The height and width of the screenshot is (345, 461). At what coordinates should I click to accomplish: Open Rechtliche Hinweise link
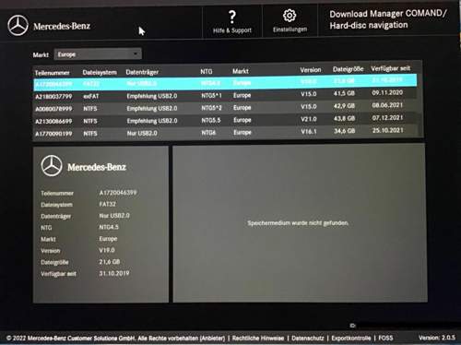[x=258, y=339]
